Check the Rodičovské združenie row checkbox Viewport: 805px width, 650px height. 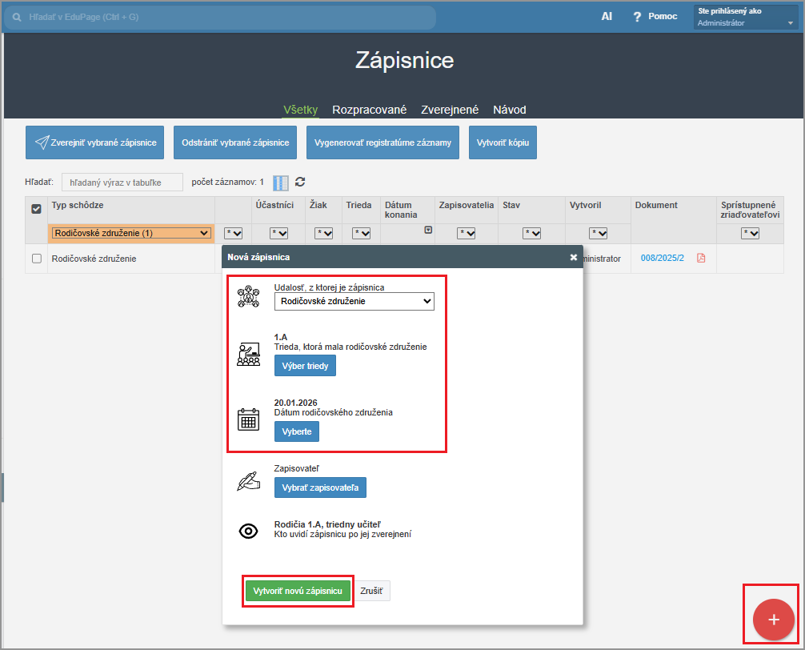coord(36,259)
